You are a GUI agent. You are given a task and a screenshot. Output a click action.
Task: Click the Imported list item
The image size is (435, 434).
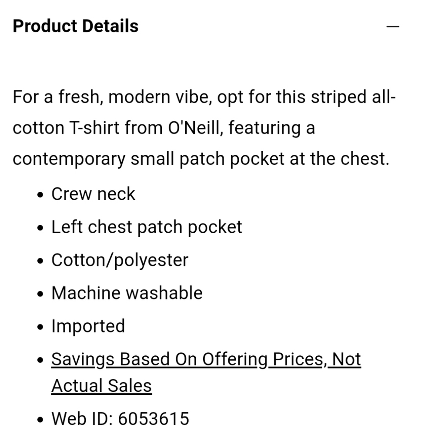click(x=88, y=326)
